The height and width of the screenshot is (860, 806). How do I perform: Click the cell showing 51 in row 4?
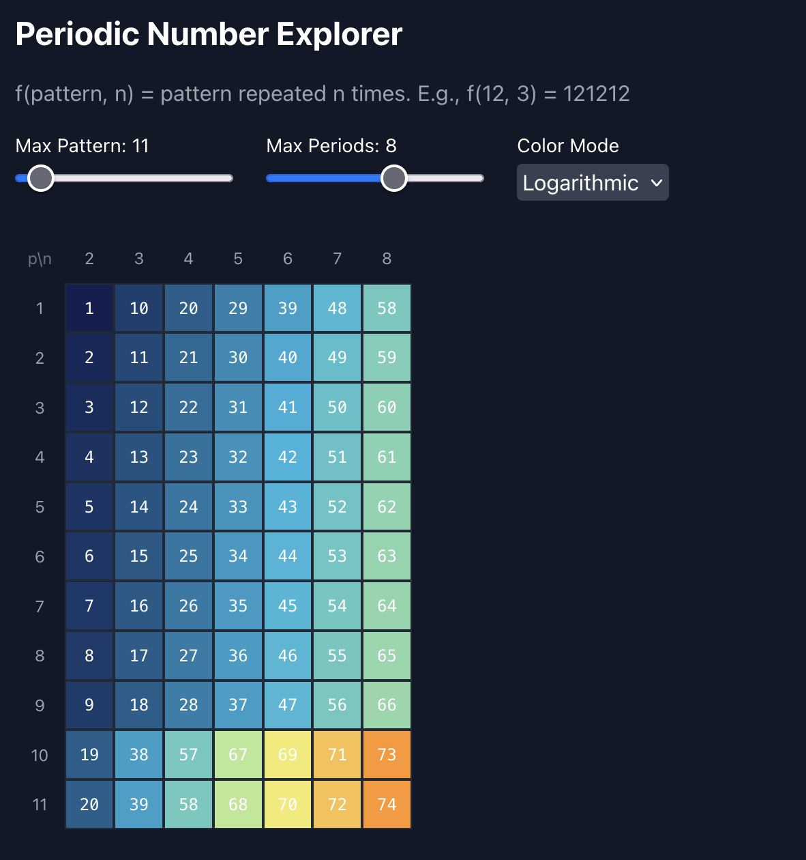(x=338, y=457)
